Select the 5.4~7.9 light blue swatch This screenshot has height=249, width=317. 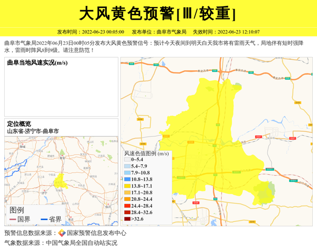[x=127, y=167]
